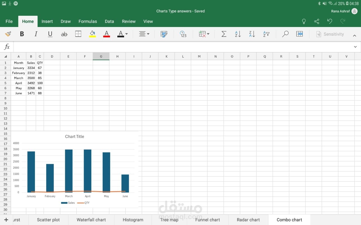The height and width of the screenshot is (225, 361).
Task: Open the Find magnifier tool
Action: (x=285, y=34)
